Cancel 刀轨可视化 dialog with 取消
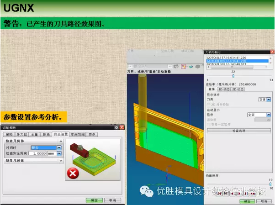This screenshot has width=275, height=205. (x=264, y=201)
